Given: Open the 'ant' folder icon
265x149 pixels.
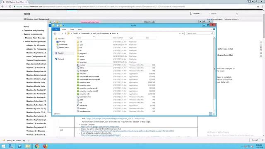Looking at the screenshot, I should (x=78, y=42).
